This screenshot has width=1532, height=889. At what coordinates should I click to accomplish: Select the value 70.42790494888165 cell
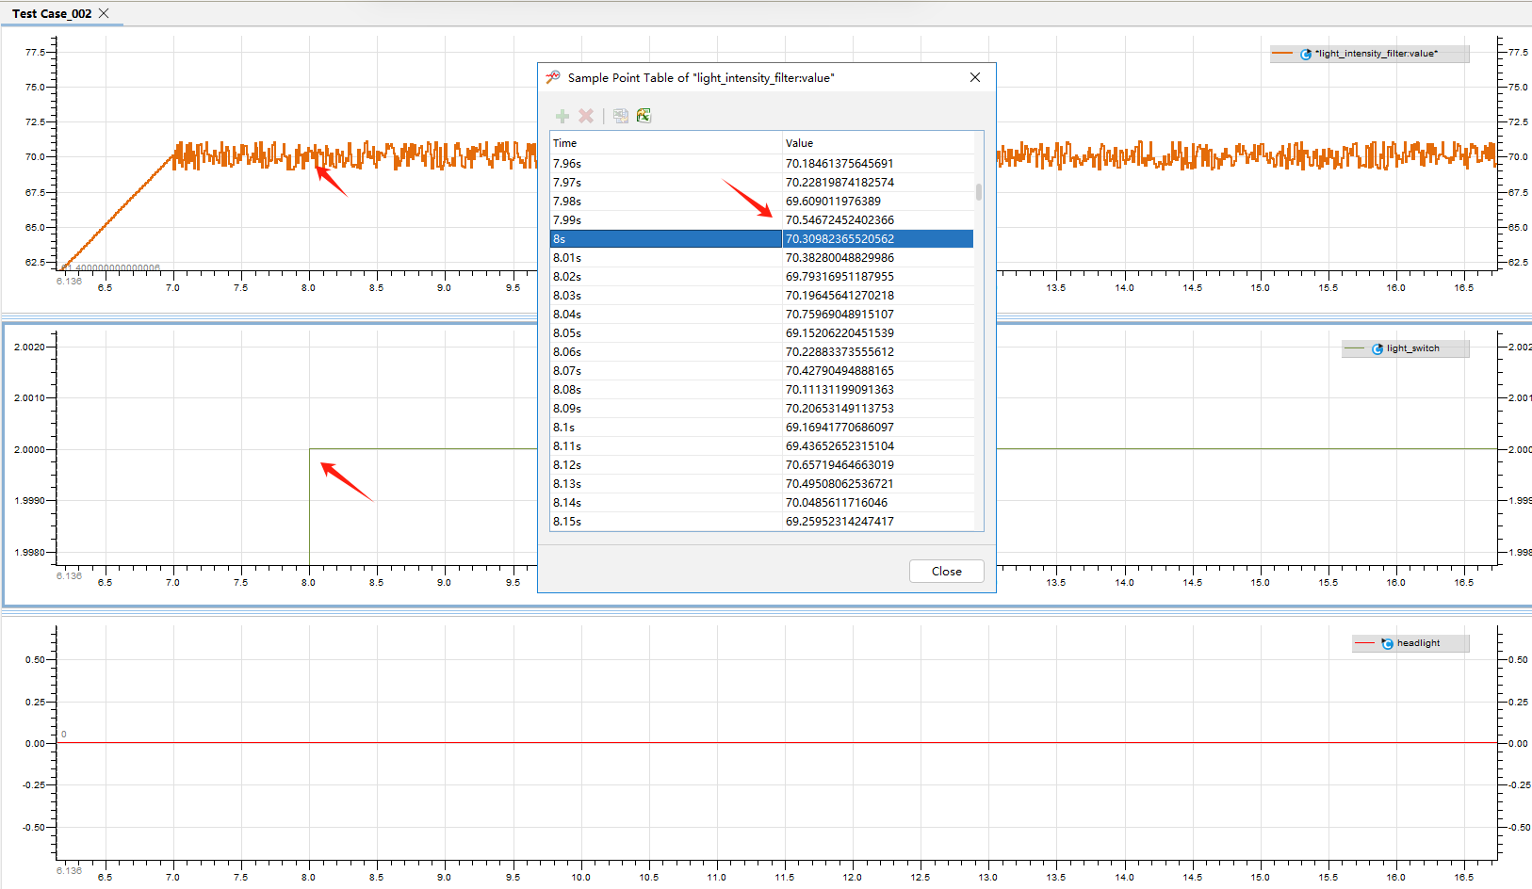point(878,371)
